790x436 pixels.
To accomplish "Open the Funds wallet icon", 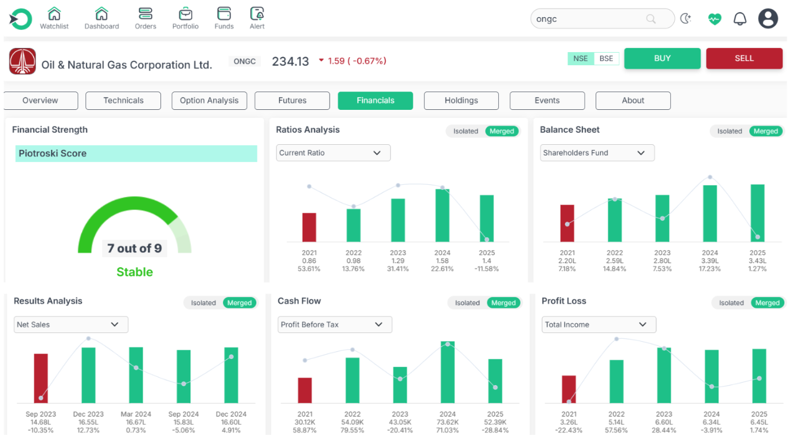I will click(224, 14).
